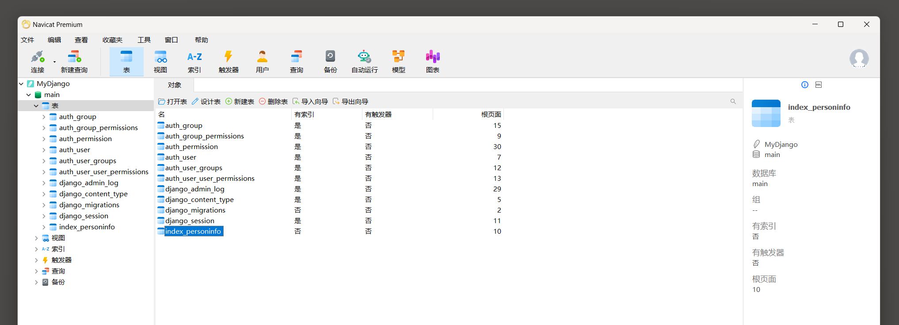The image size is (899, 325).
Task: Select auth_group row in object list
Action: [330, 126]
